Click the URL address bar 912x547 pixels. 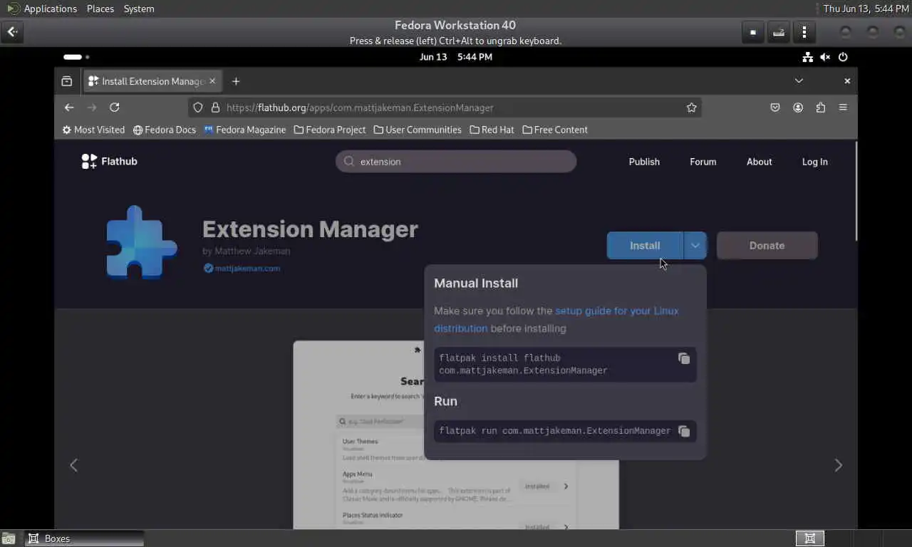(445, 108)
